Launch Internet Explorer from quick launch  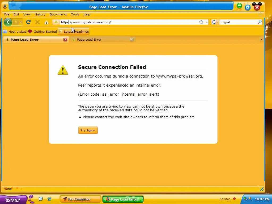click(x=49, y=199)
